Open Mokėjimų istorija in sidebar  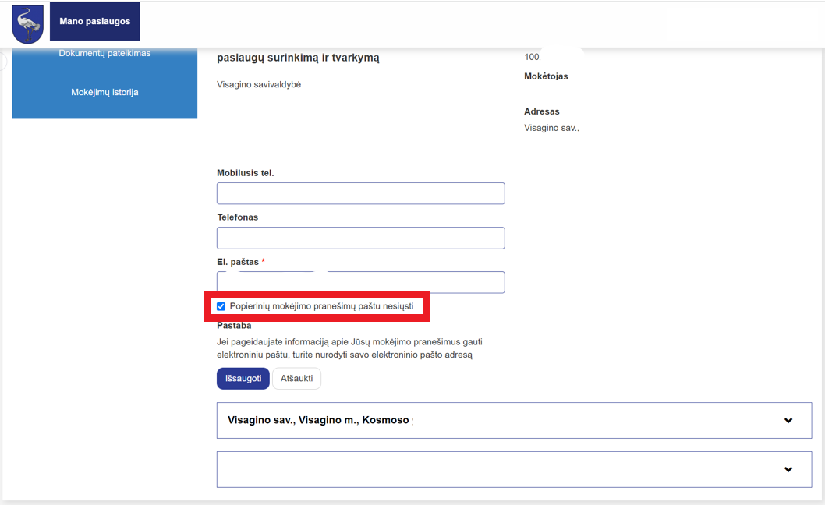[x=104, y=92]
